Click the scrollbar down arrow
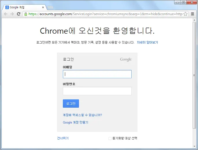The image size is (198, 150). (194, 146)
